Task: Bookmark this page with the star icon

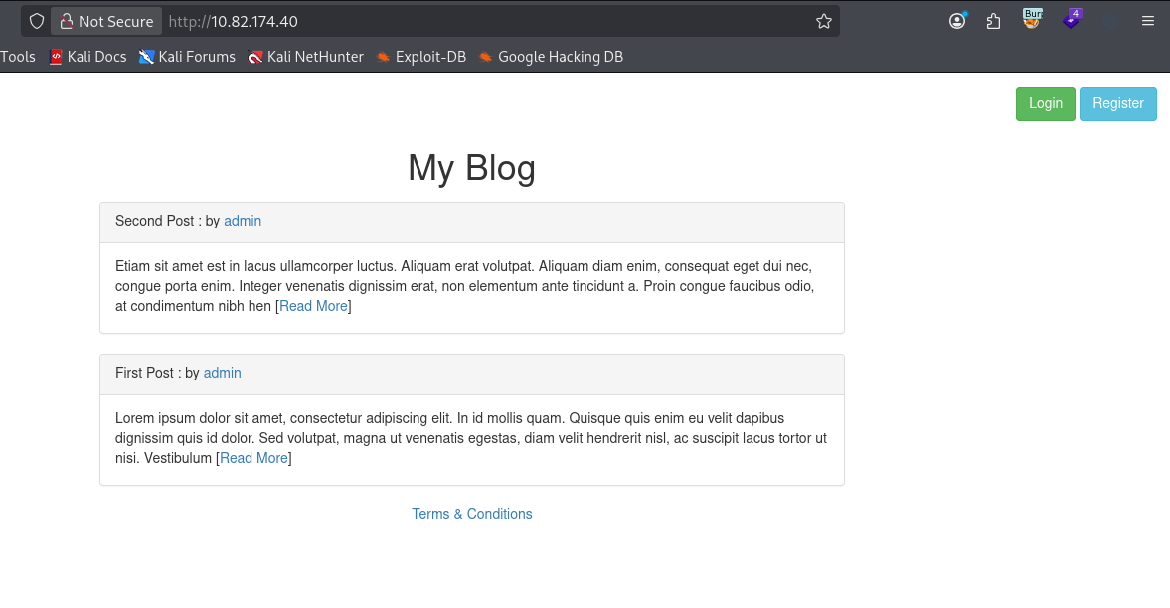Action: [x=824, y=21]
